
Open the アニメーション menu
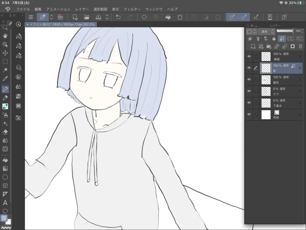click(58, 9)
